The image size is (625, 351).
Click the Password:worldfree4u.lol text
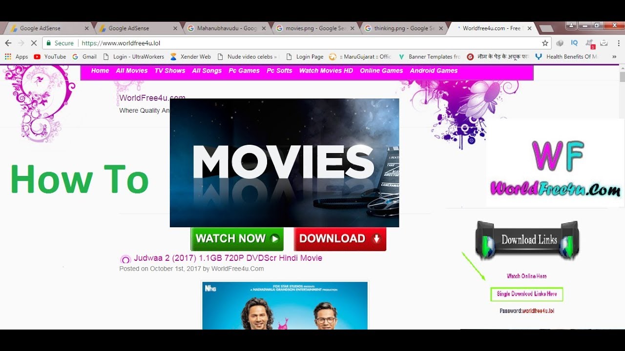point(527,311)
